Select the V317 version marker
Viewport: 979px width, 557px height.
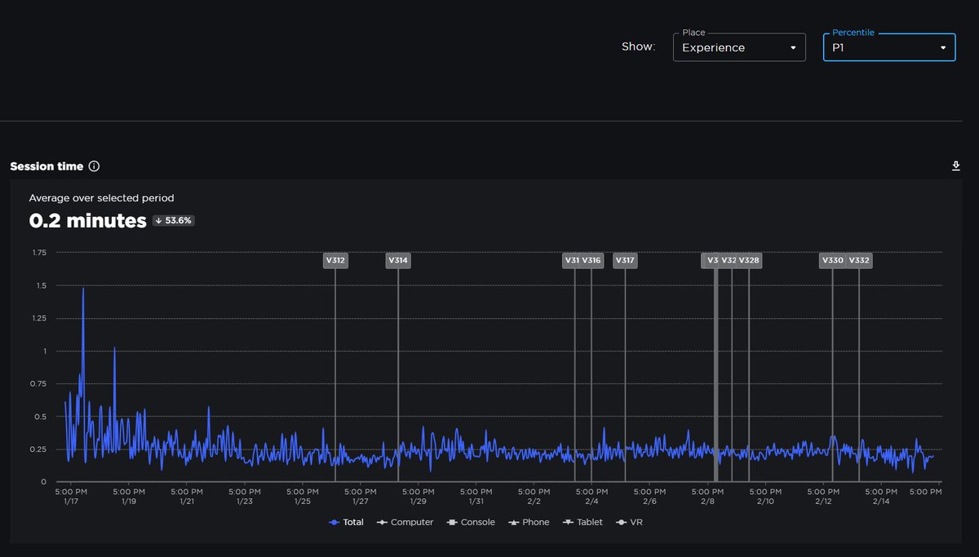pyautogui.click(x=625, y=261)
